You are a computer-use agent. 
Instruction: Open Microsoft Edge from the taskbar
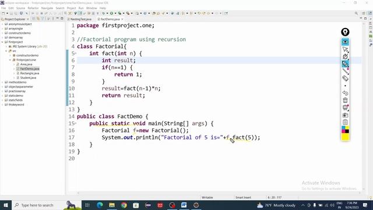click(x=100, y=205)
